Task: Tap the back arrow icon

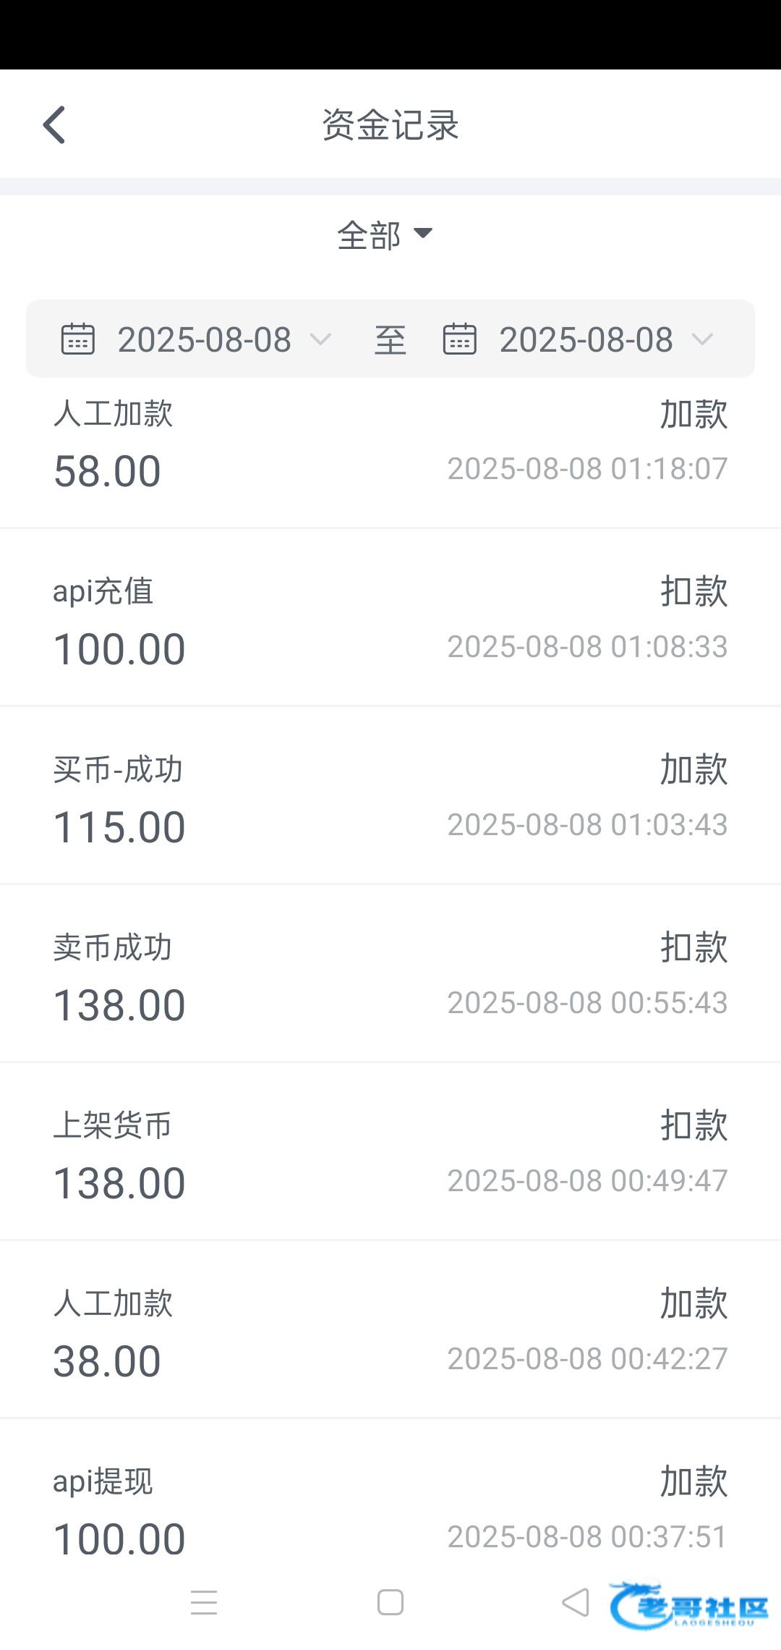Action: tap(55, 125)
